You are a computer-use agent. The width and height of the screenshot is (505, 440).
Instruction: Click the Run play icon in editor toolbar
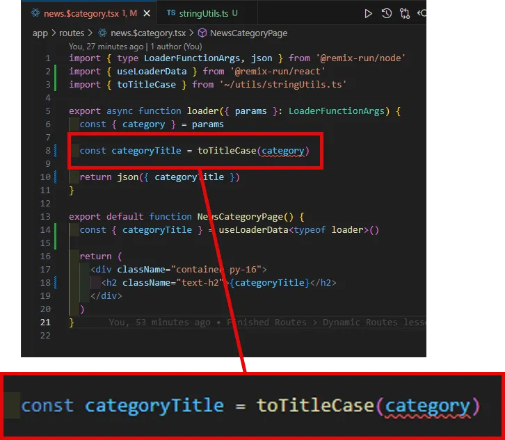click(368, 13)
